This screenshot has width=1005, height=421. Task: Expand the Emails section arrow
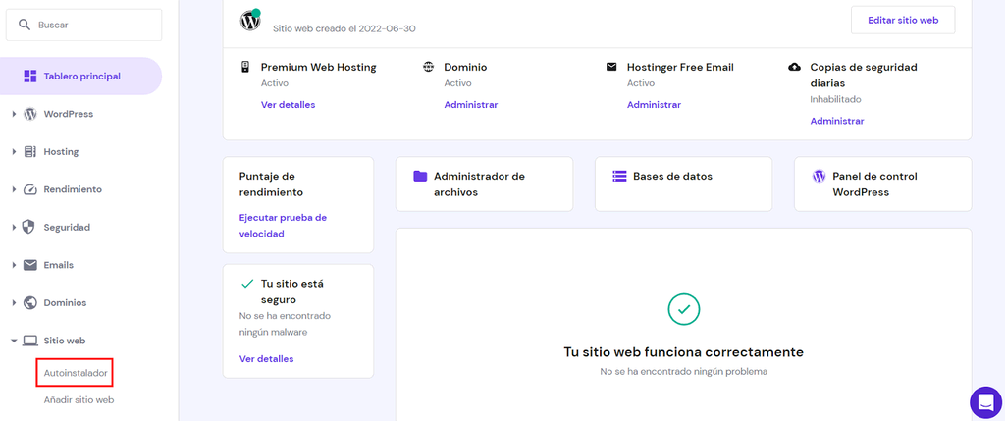[x=14, y=265]
